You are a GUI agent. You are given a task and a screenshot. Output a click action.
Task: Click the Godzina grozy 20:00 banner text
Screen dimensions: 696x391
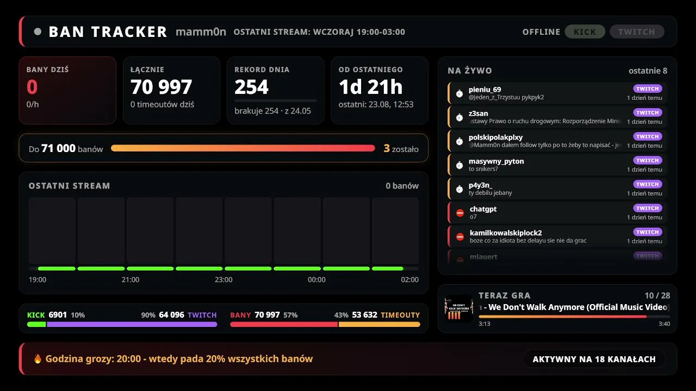[179, 359]
